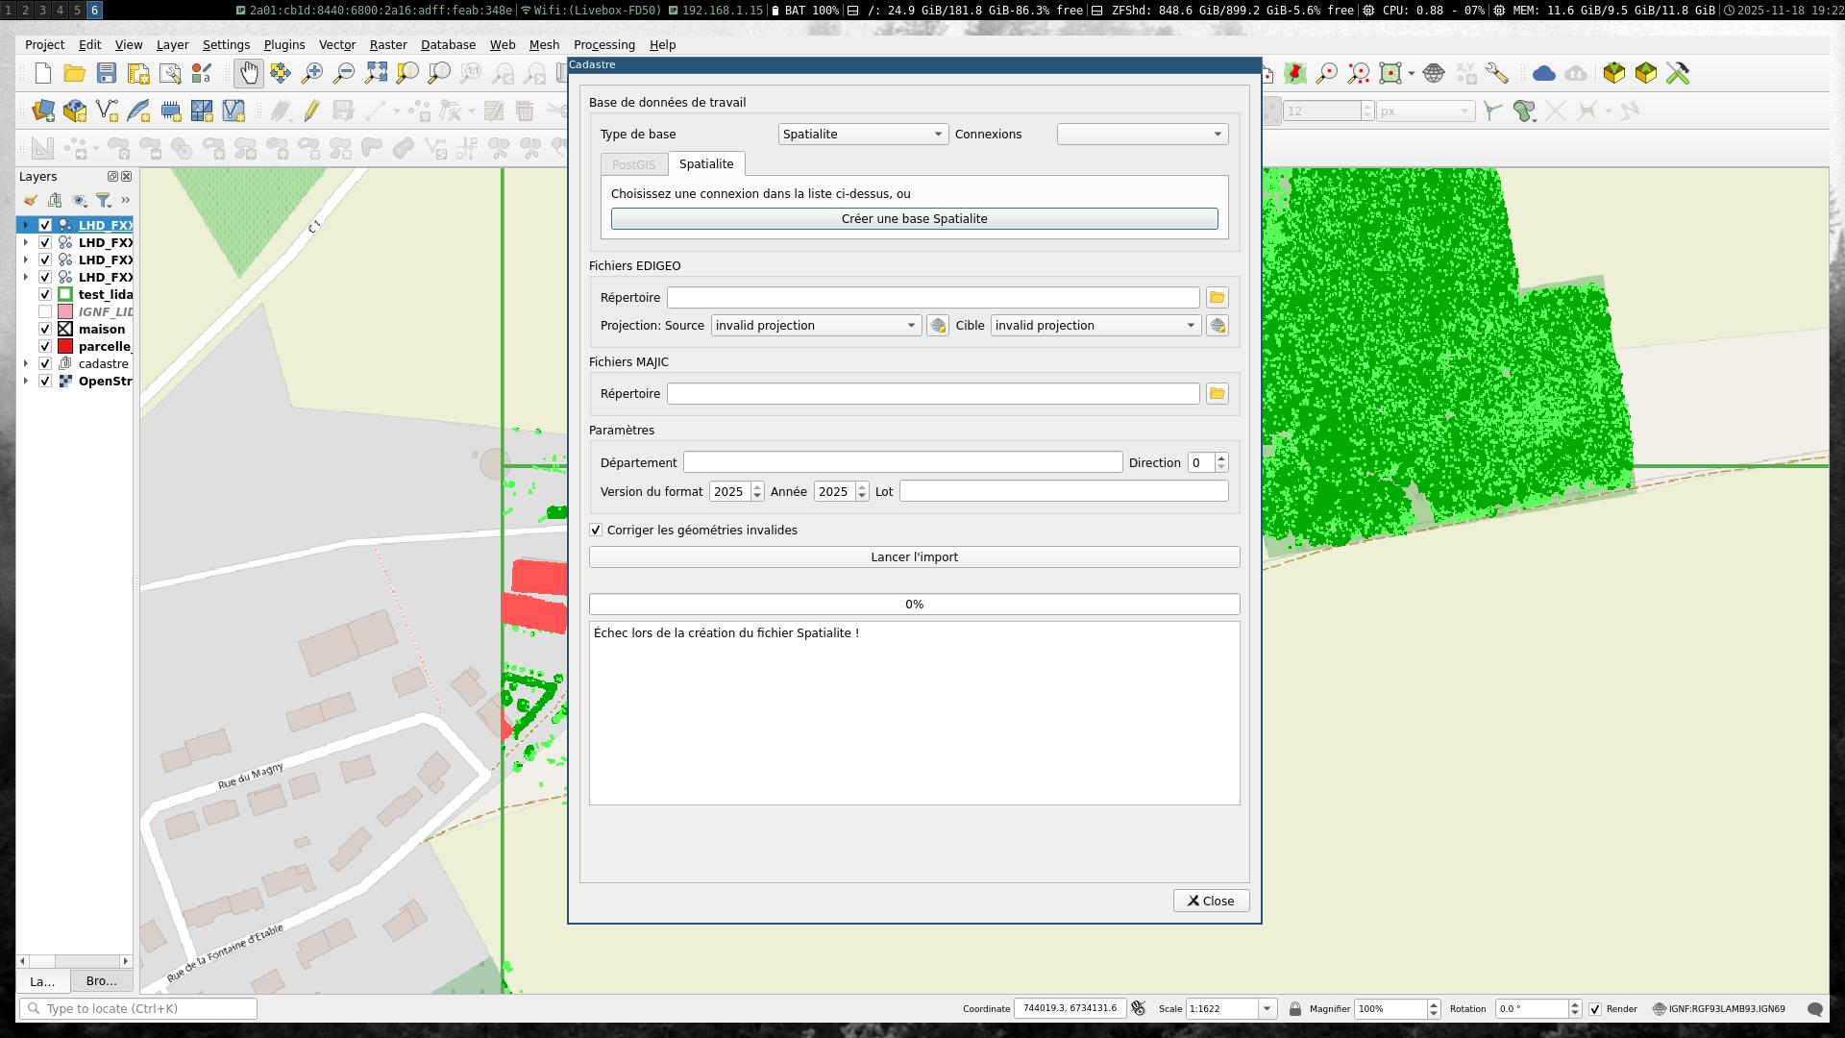Screen dimensions: 1845x1038
Task: Open the Data Source Manager icon
Action: pyautogui.click(x=43, y=111)
